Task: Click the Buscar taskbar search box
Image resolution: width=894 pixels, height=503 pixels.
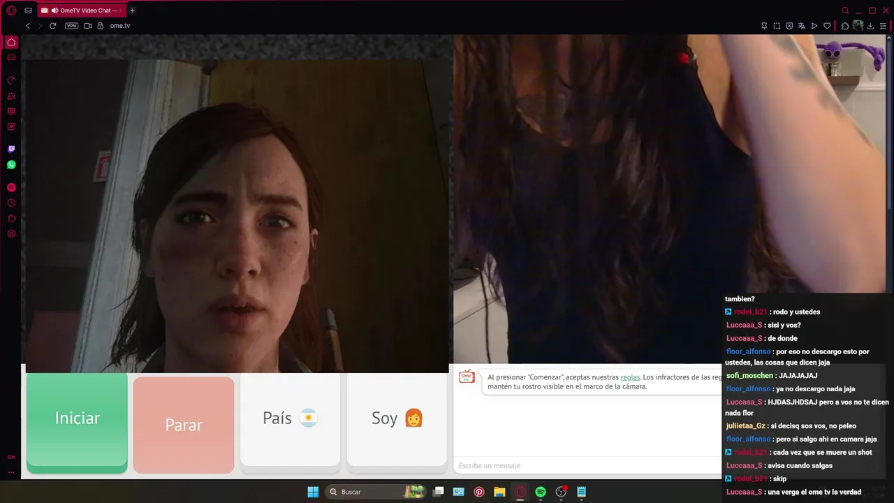Action: coord(376,492)
